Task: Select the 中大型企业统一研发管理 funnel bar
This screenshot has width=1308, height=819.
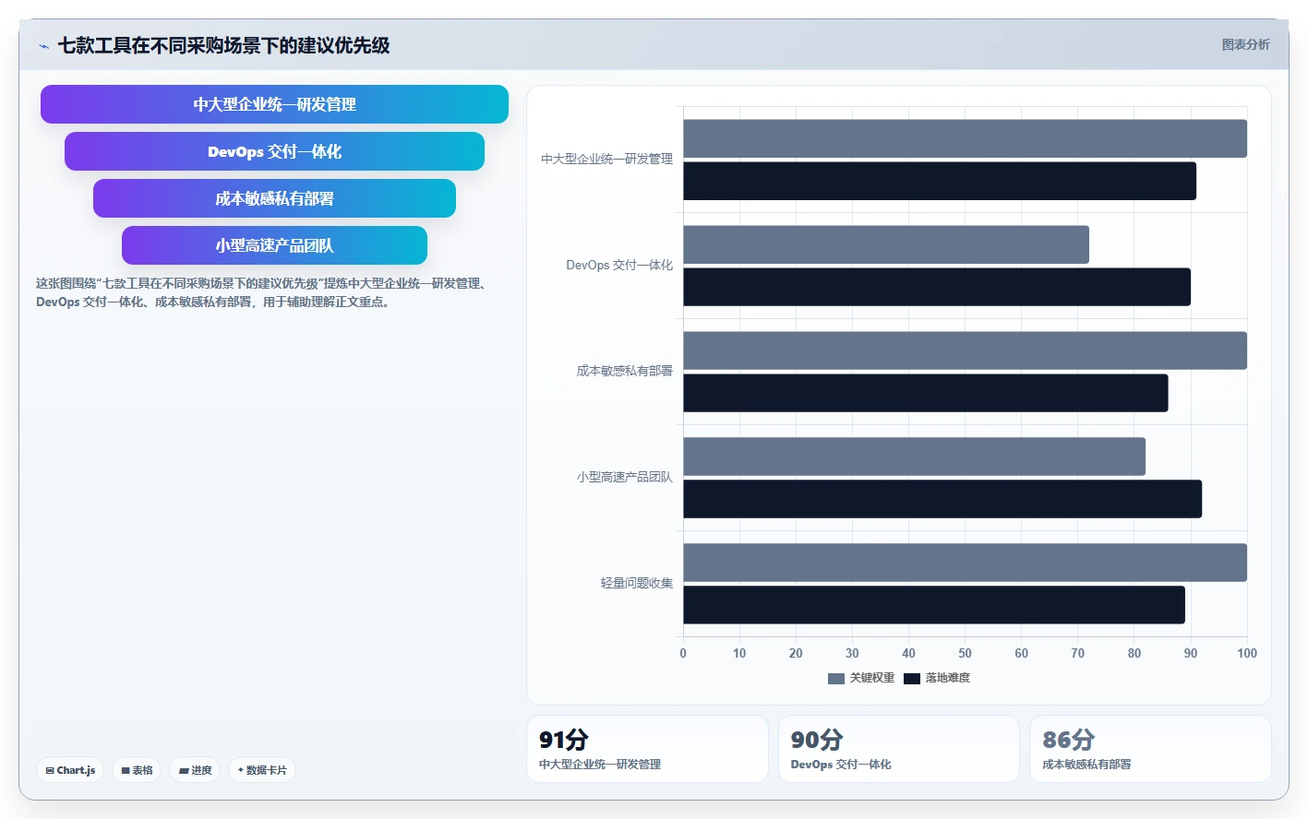Action: click(x=274, y=104)
